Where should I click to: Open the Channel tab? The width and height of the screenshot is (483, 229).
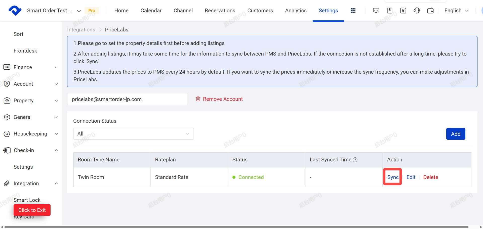[183, 11]
